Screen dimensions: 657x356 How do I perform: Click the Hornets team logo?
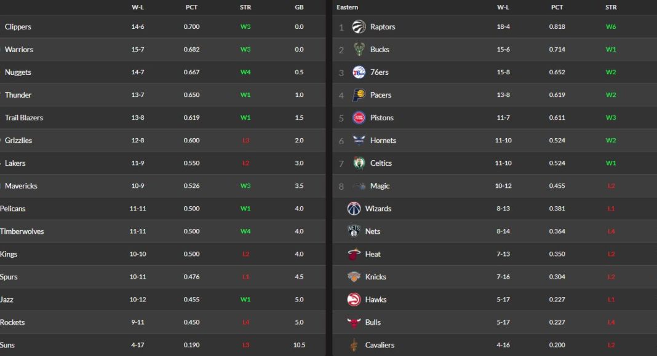pos(359,141)
